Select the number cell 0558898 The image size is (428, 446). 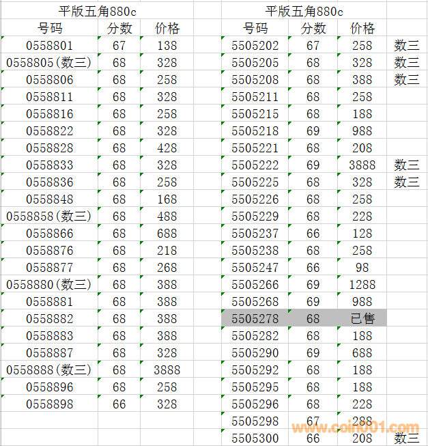tap(49, 404)
